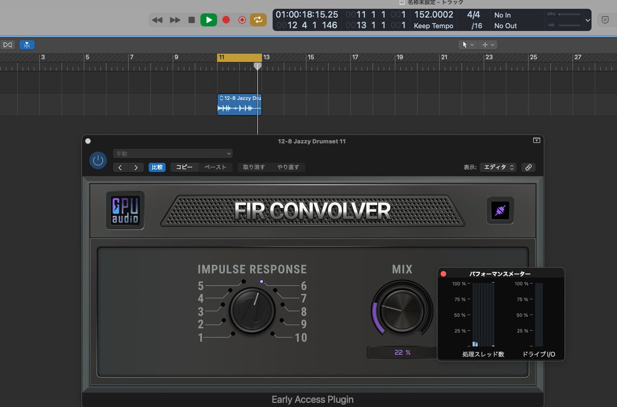617x407 pixels.
Task: Click the SMPTE time display 01:00:18:15.25
Action: pyautogui.click(x=307, y=15)
